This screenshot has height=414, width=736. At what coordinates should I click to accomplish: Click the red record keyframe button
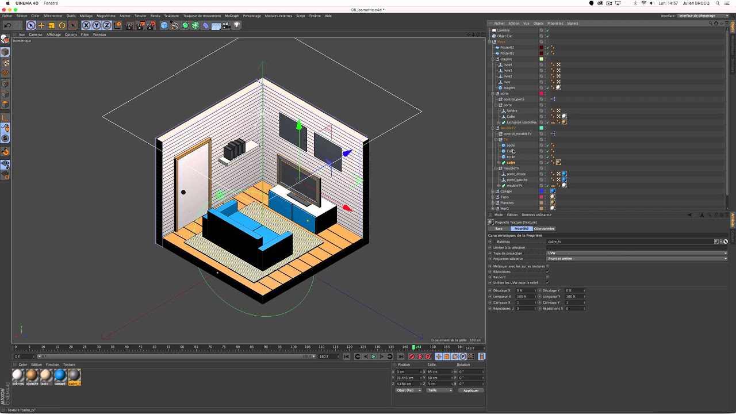point(412,356)
